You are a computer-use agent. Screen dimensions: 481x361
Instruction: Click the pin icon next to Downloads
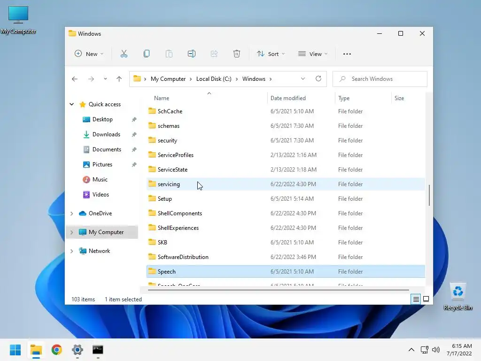(134, 134)
